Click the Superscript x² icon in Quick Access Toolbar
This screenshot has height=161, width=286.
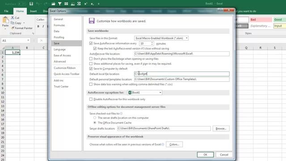point(85,4)
